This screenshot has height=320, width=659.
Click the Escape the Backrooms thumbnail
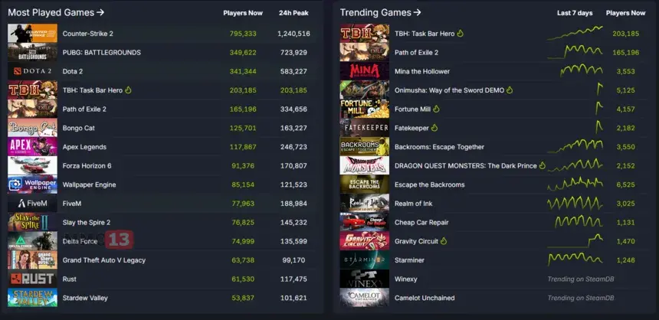click(x=365, y=184)
